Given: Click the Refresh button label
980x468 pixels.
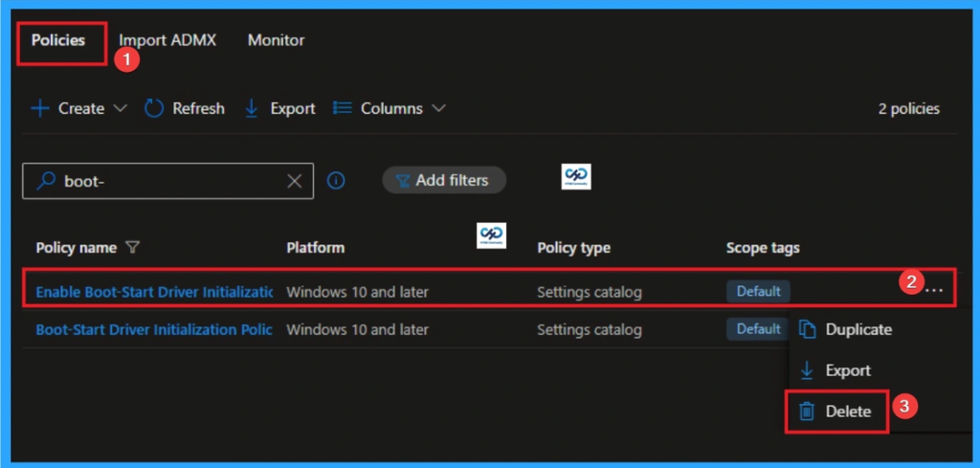Looking at the screenshot, I should 198,109.
